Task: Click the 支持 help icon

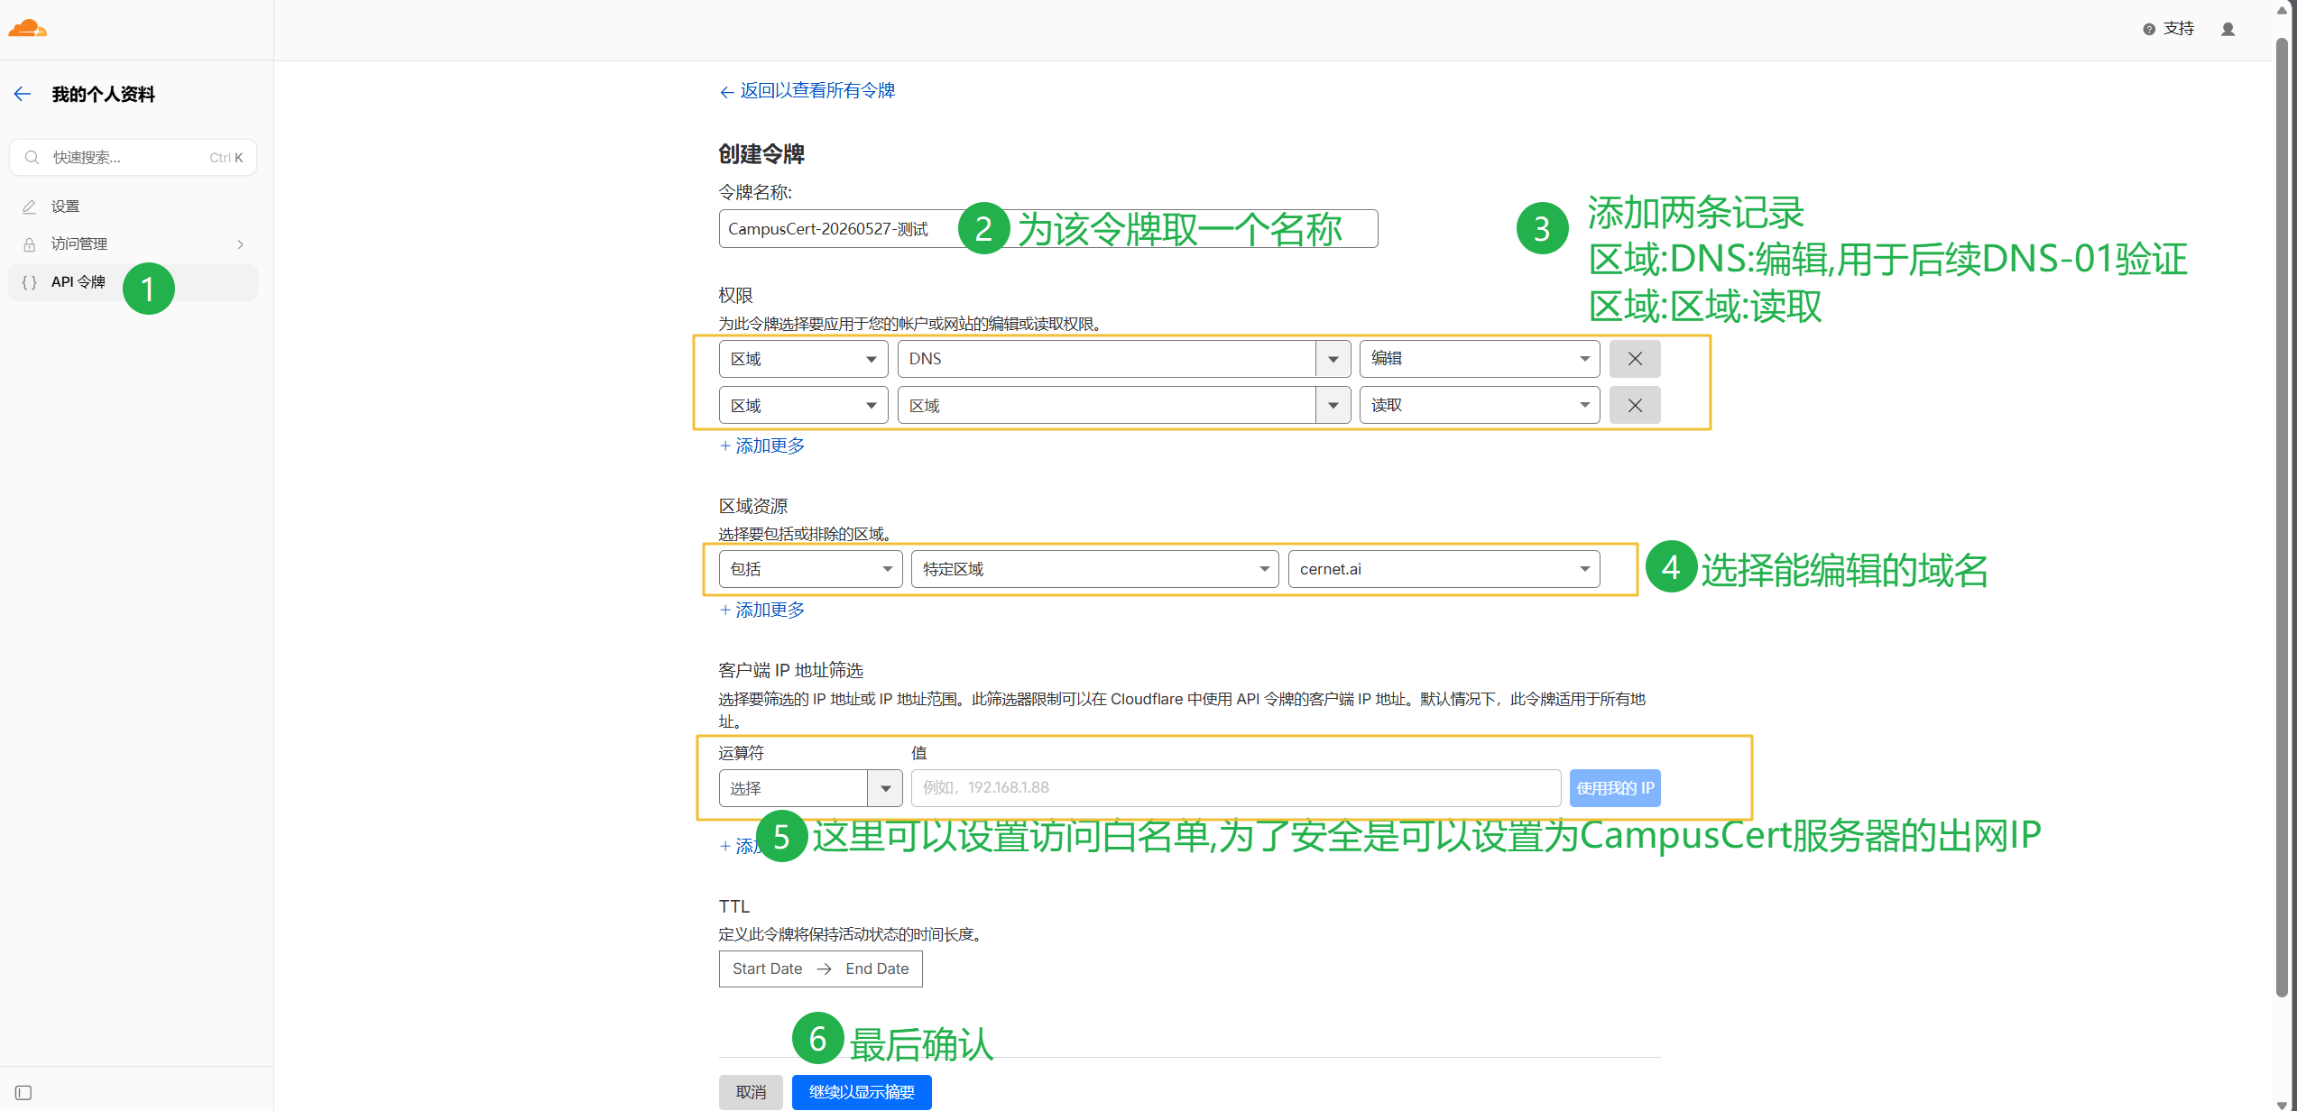Action: point(2149,29)
